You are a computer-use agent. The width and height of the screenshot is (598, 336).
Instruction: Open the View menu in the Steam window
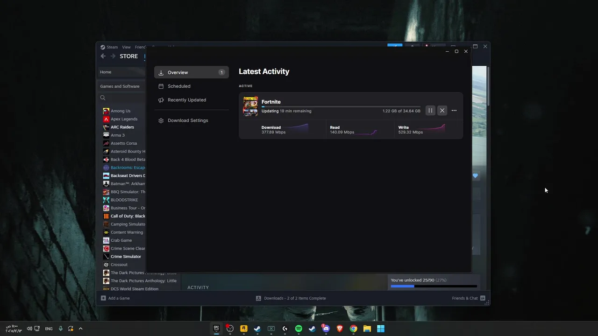[x=127, y=47]
